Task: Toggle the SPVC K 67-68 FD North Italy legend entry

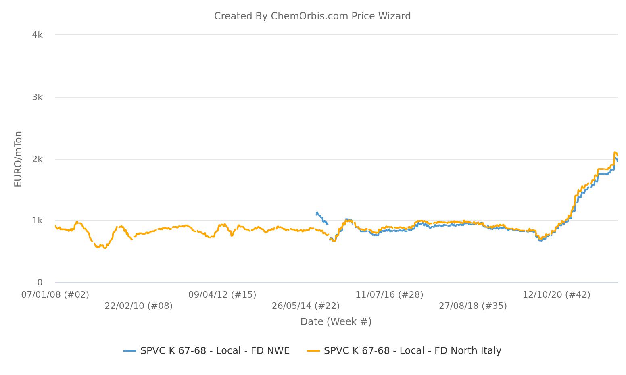Action: tap(404, 351)
